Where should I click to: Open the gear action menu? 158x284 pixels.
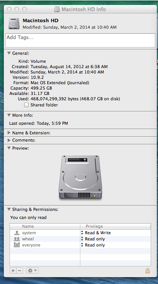32,271
